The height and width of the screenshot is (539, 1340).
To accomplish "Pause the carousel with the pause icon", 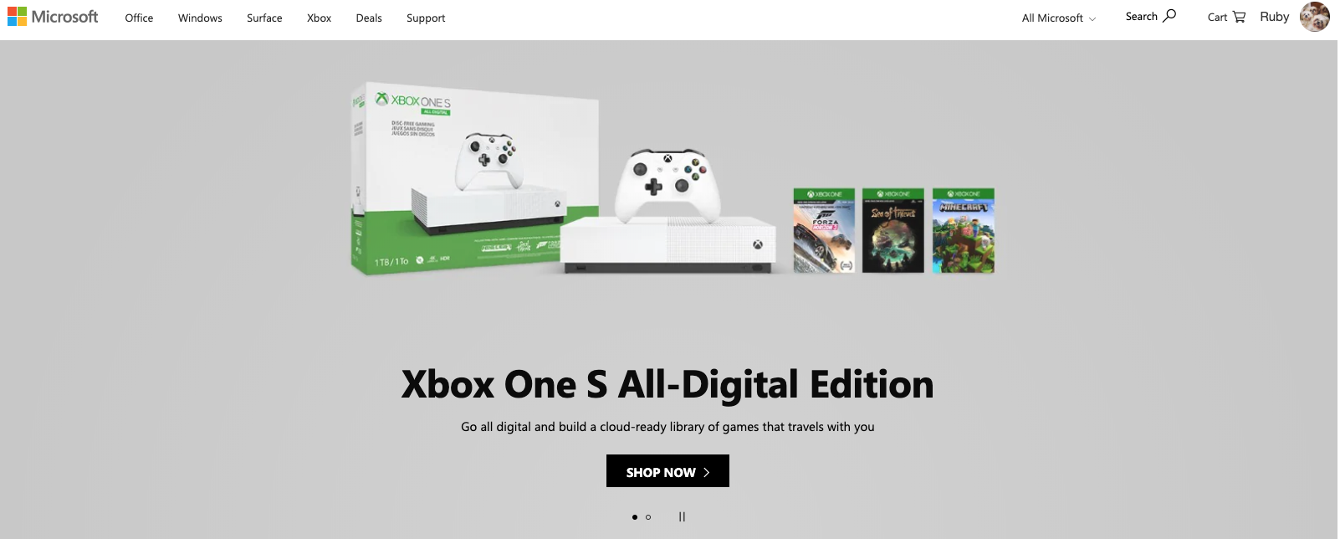I will point(682,517).
